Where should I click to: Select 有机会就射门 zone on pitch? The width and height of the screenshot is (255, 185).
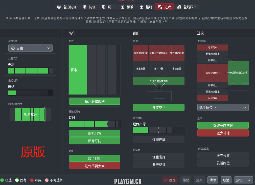(x=212, y=73)
